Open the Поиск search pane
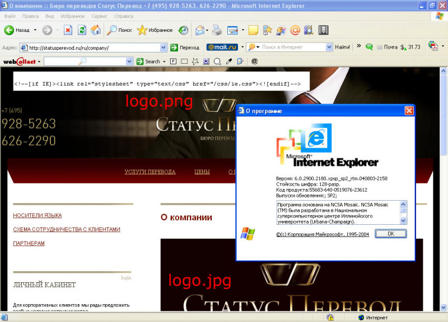Screen dimensions: 448x322 [119, 30]
